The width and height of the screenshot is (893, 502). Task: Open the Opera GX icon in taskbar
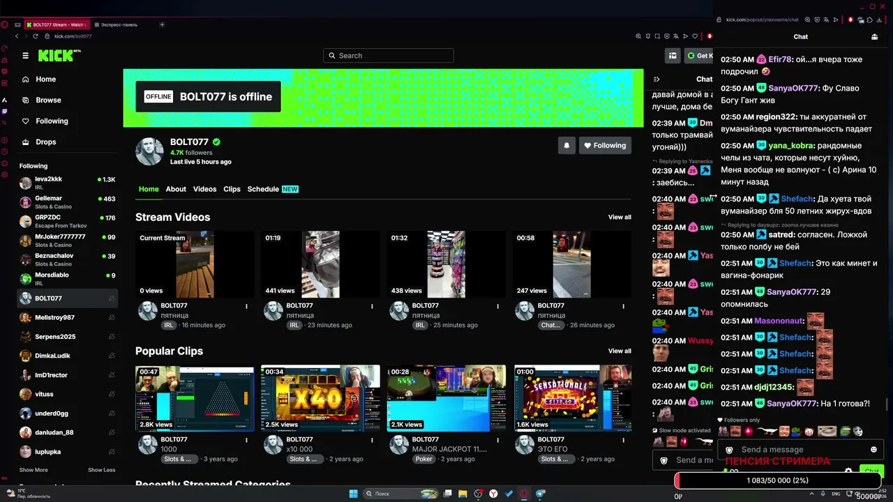click(525, 494)
